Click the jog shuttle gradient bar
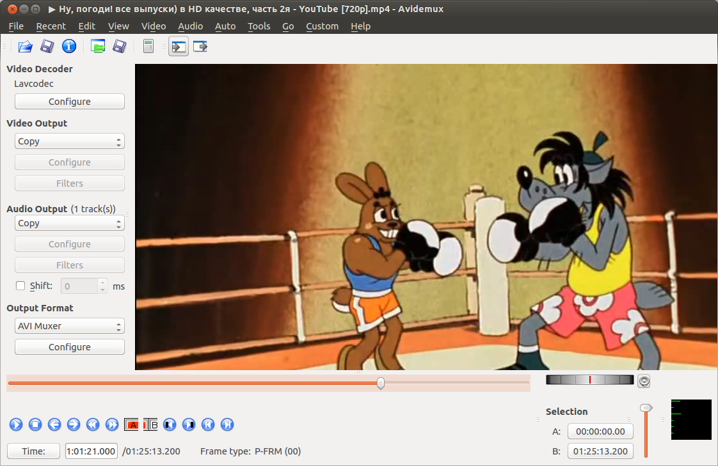This screenshot has width=718, height=466. coord(590,380)
